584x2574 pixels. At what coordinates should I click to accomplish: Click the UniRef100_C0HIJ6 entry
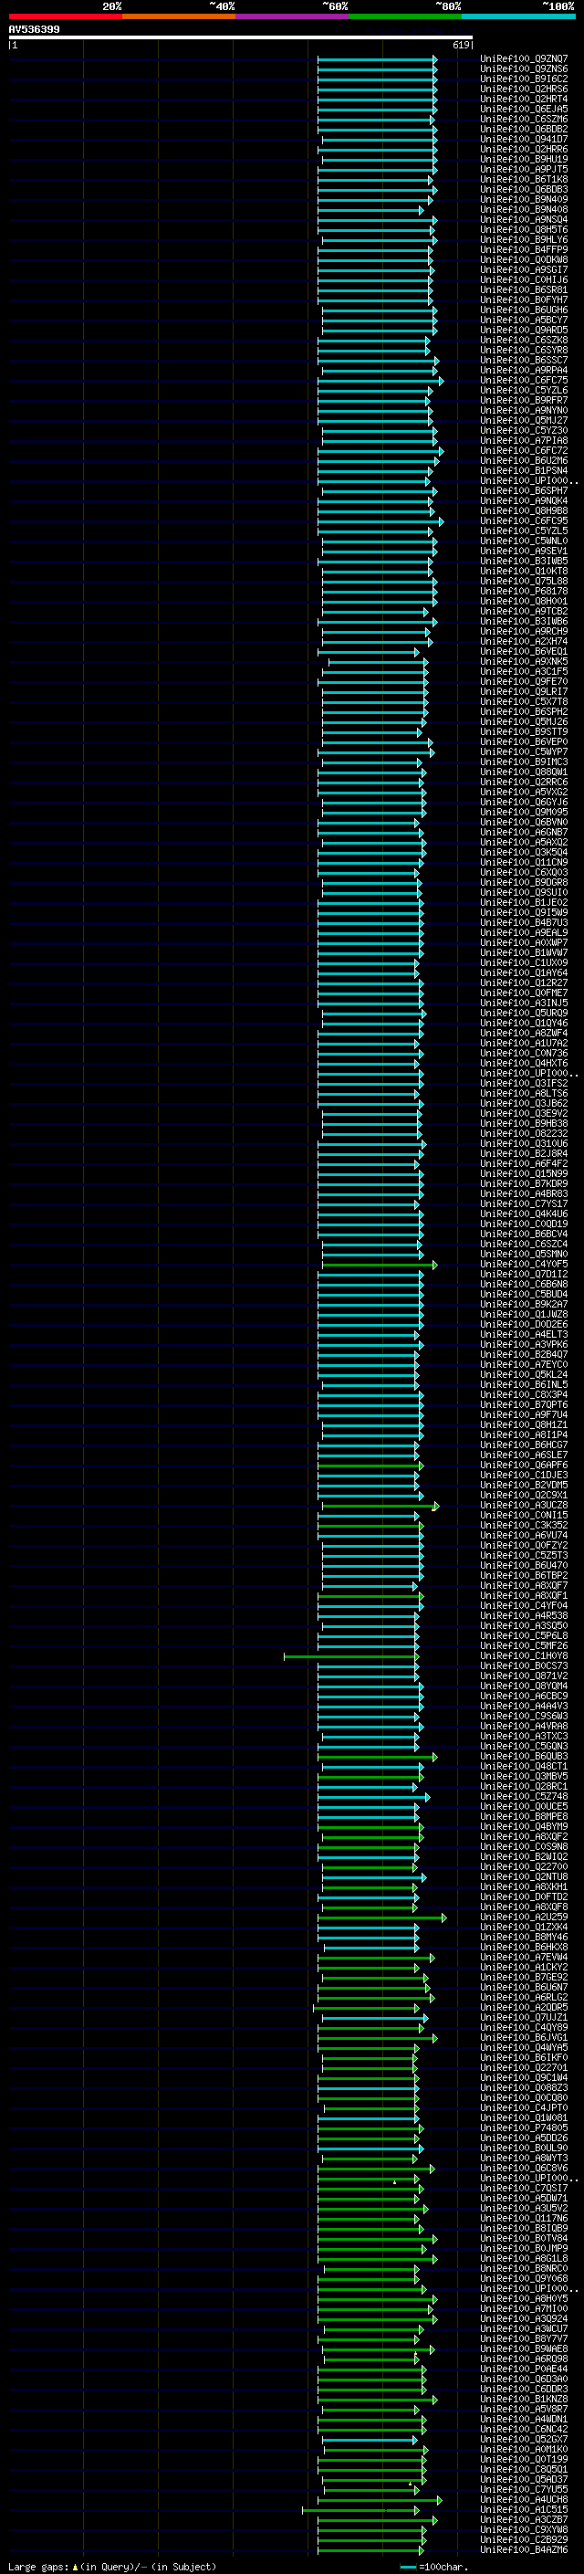(x=523, y=279)
